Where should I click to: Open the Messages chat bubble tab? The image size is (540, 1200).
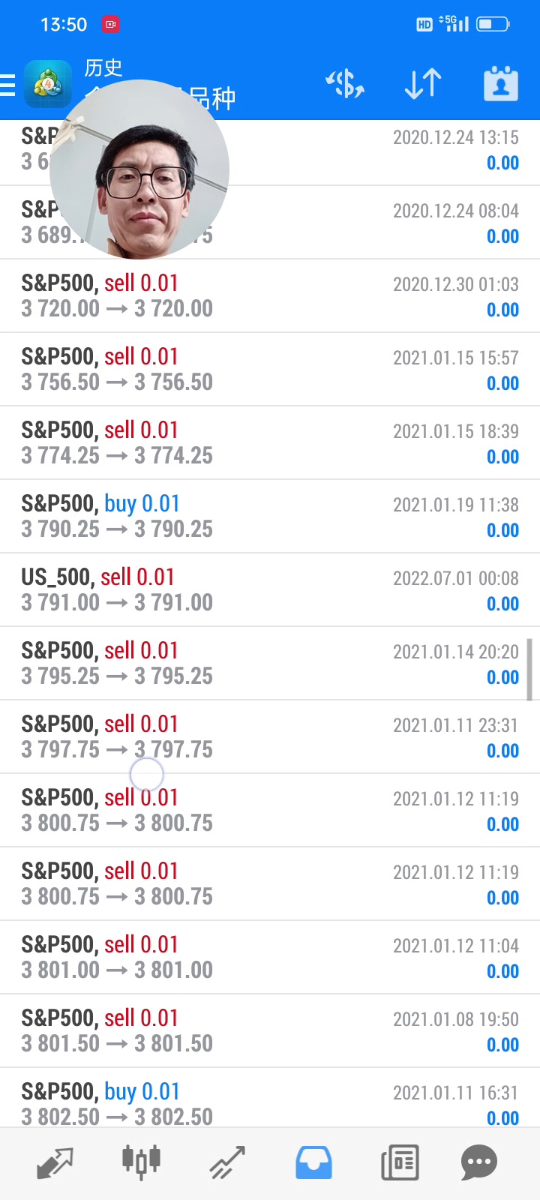coord(479,1162)
